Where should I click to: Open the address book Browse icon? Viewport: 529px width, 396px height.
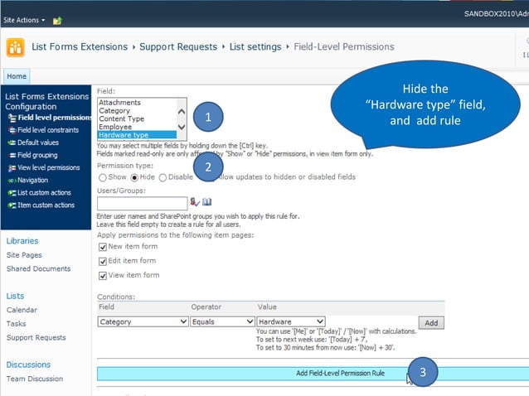coord(206,202)
